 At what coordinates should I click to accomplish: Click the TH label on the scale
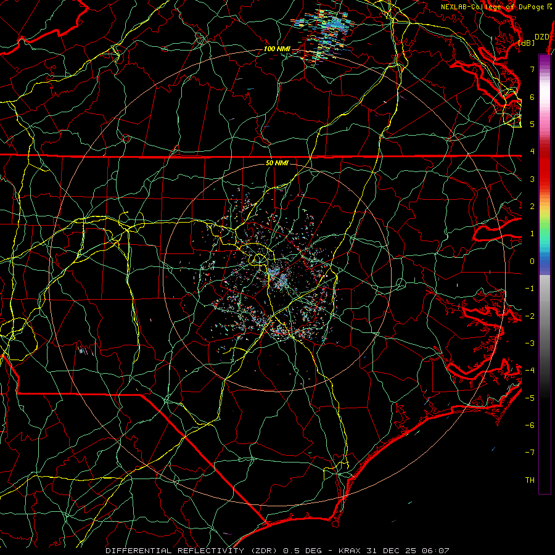[x=530, y=480]
